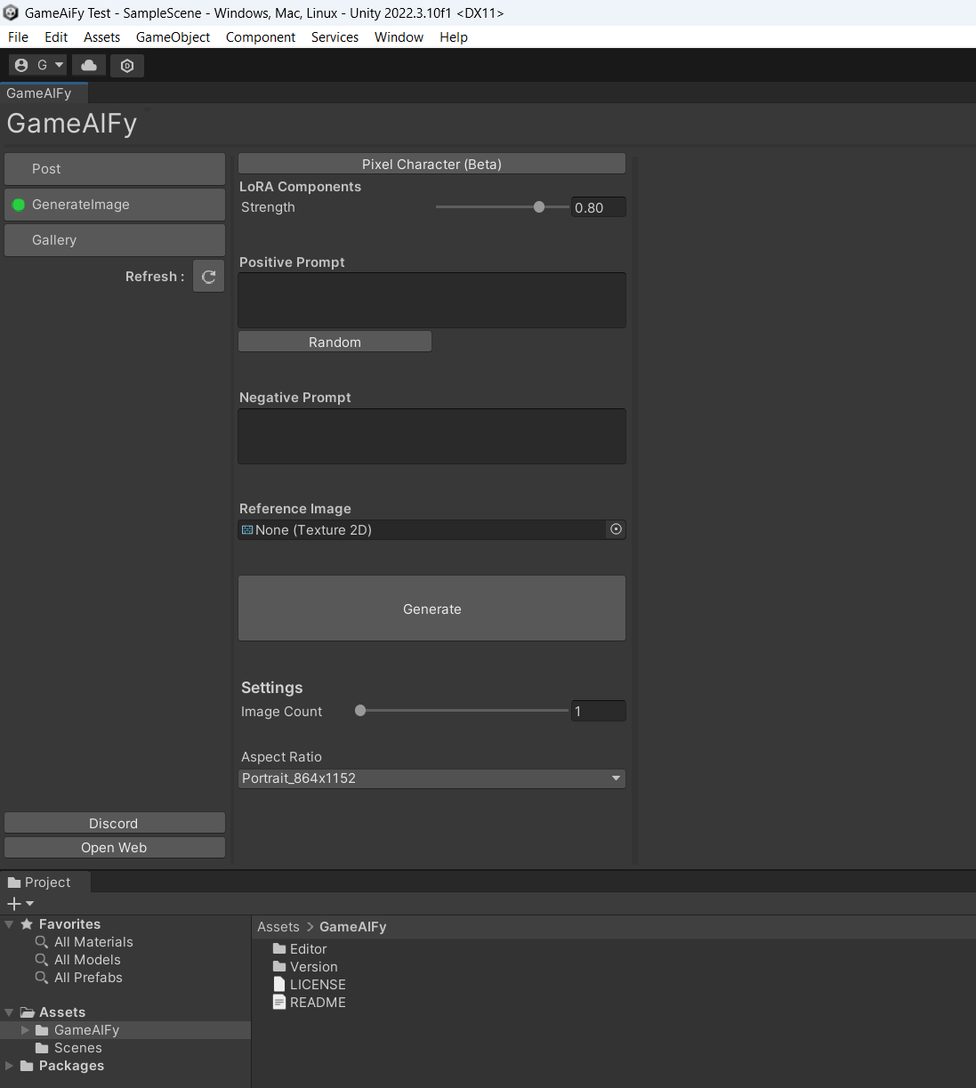Screen dimensions: 976x1088
Task: Click the Strength value field 0.80
Action: click(x=598, y=207)
